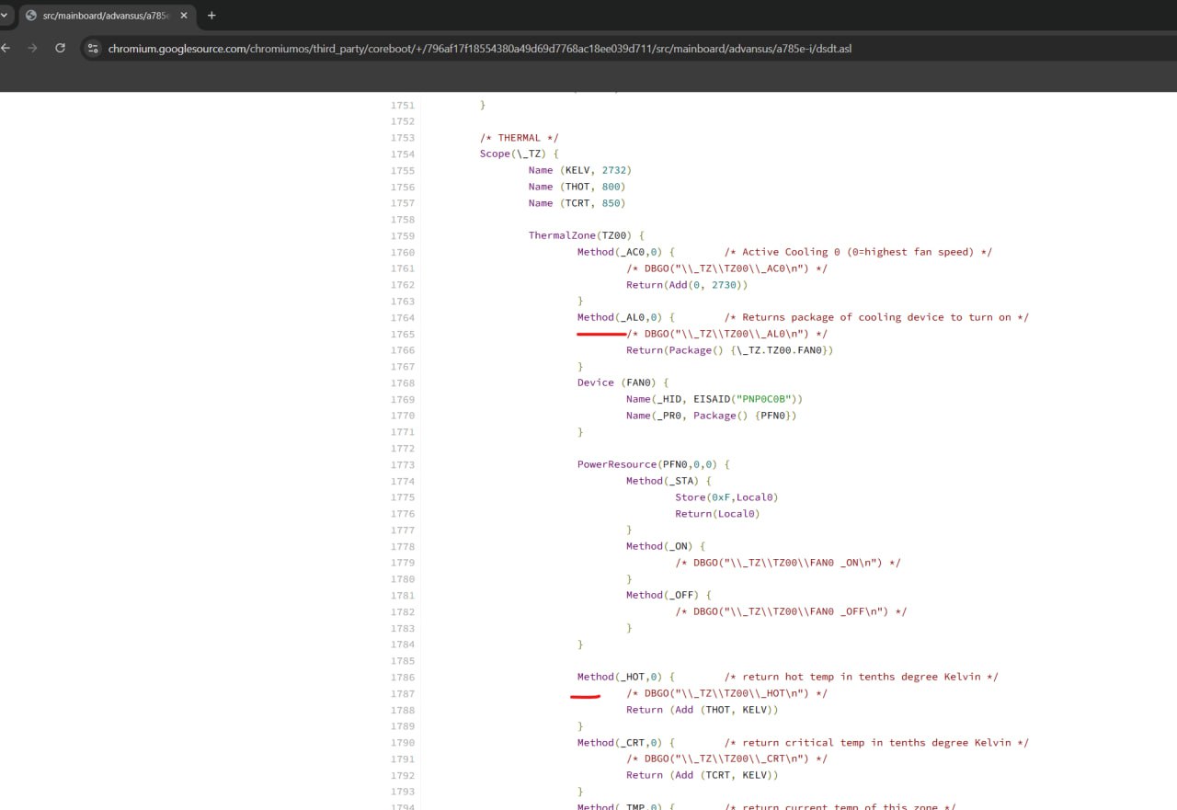Click Return (Add (TCRT, KELV)) line
Viewport: 1177px width, 810px height.
pos(703,775)
